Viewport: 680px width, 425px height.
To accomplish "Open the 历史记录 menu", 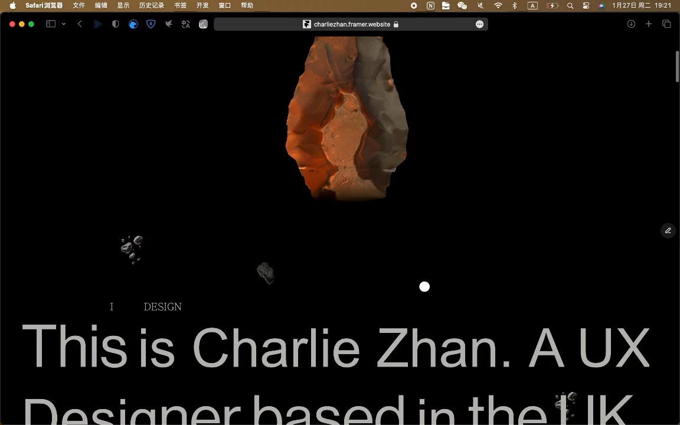I will pos(151,6).
